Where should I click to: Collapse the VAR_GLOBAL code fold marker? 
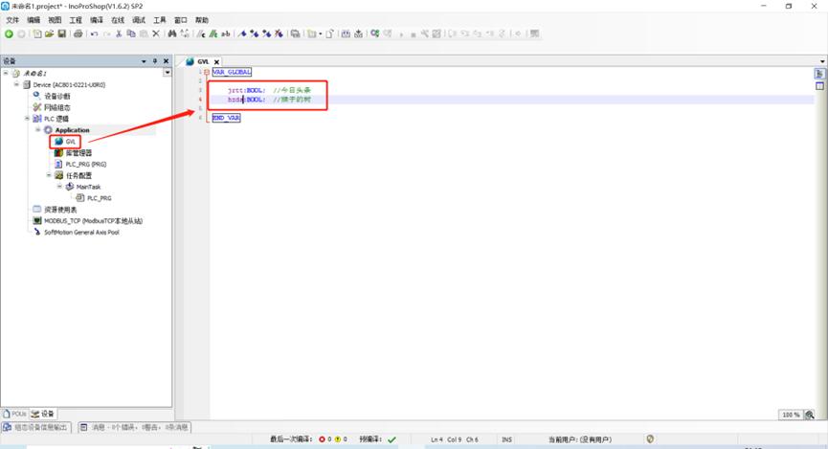tap(206, 72)
